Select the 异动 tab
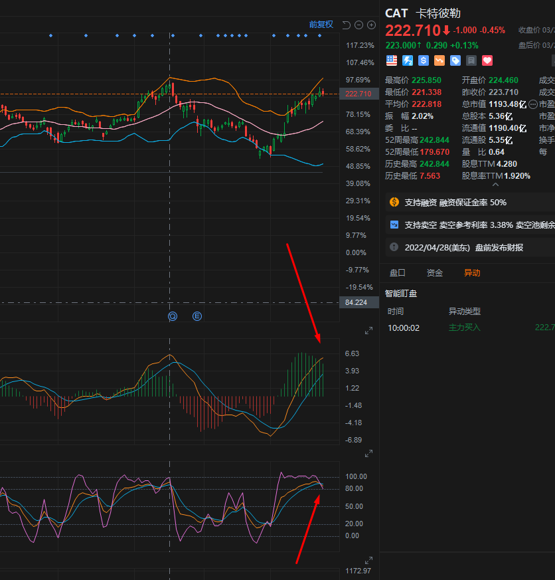The width and height of the screenshot is (555, 580). click(x=472, y=273)
